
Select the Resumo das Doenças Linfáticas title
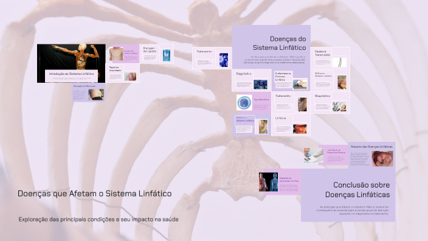pos(371,147)
